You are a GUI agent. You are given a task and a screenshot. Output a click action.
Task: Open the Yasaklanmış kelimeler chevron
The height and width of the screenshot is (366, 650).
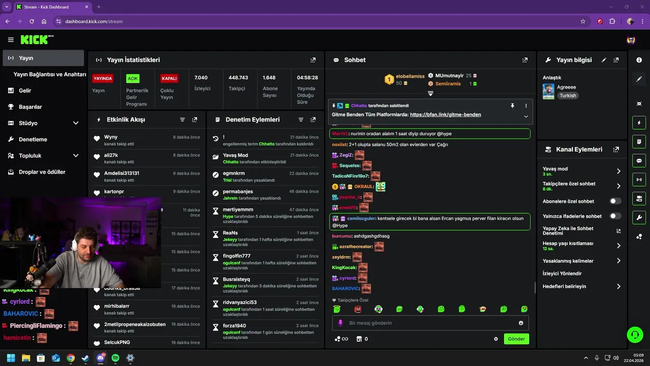[x=619, y=261]
